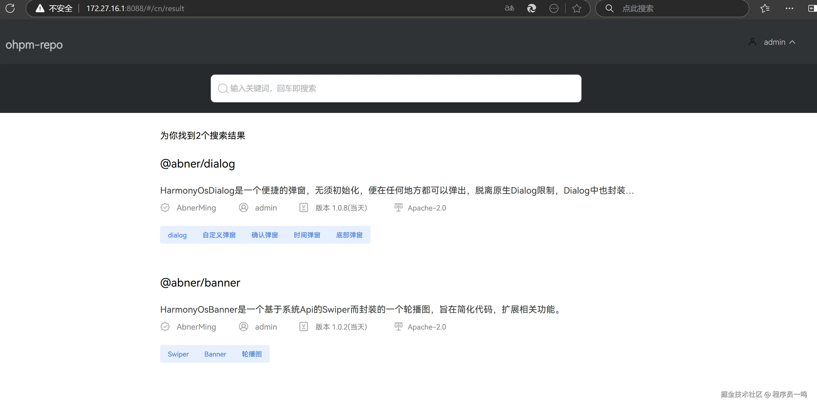Screen dimensions: 817x408
Task: Open the browser three-dots settings menu
Action: point(789,8)
